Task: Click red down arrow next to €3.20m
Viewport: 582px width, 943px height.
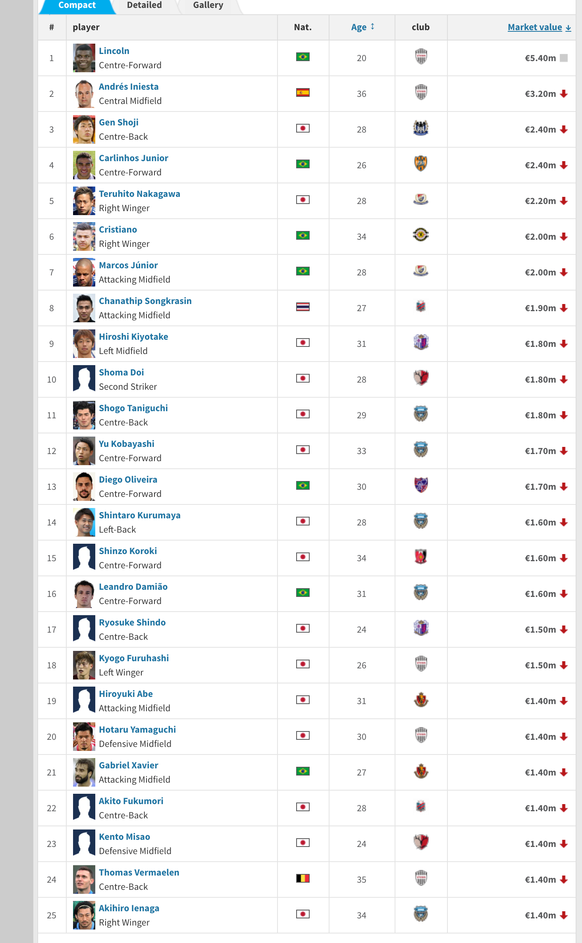Action: (564, 94)
